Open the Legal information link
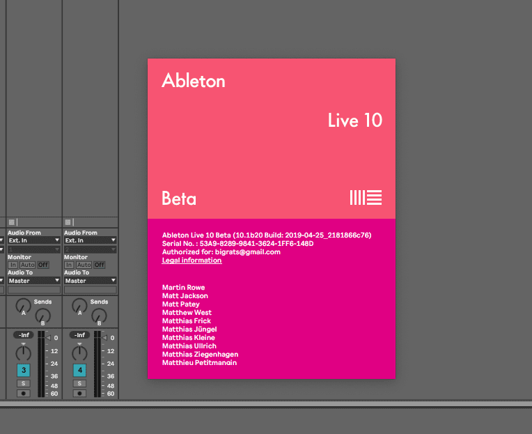Image resolution: width=532 pixels, height=434 pixels. [x=191, y=261]
